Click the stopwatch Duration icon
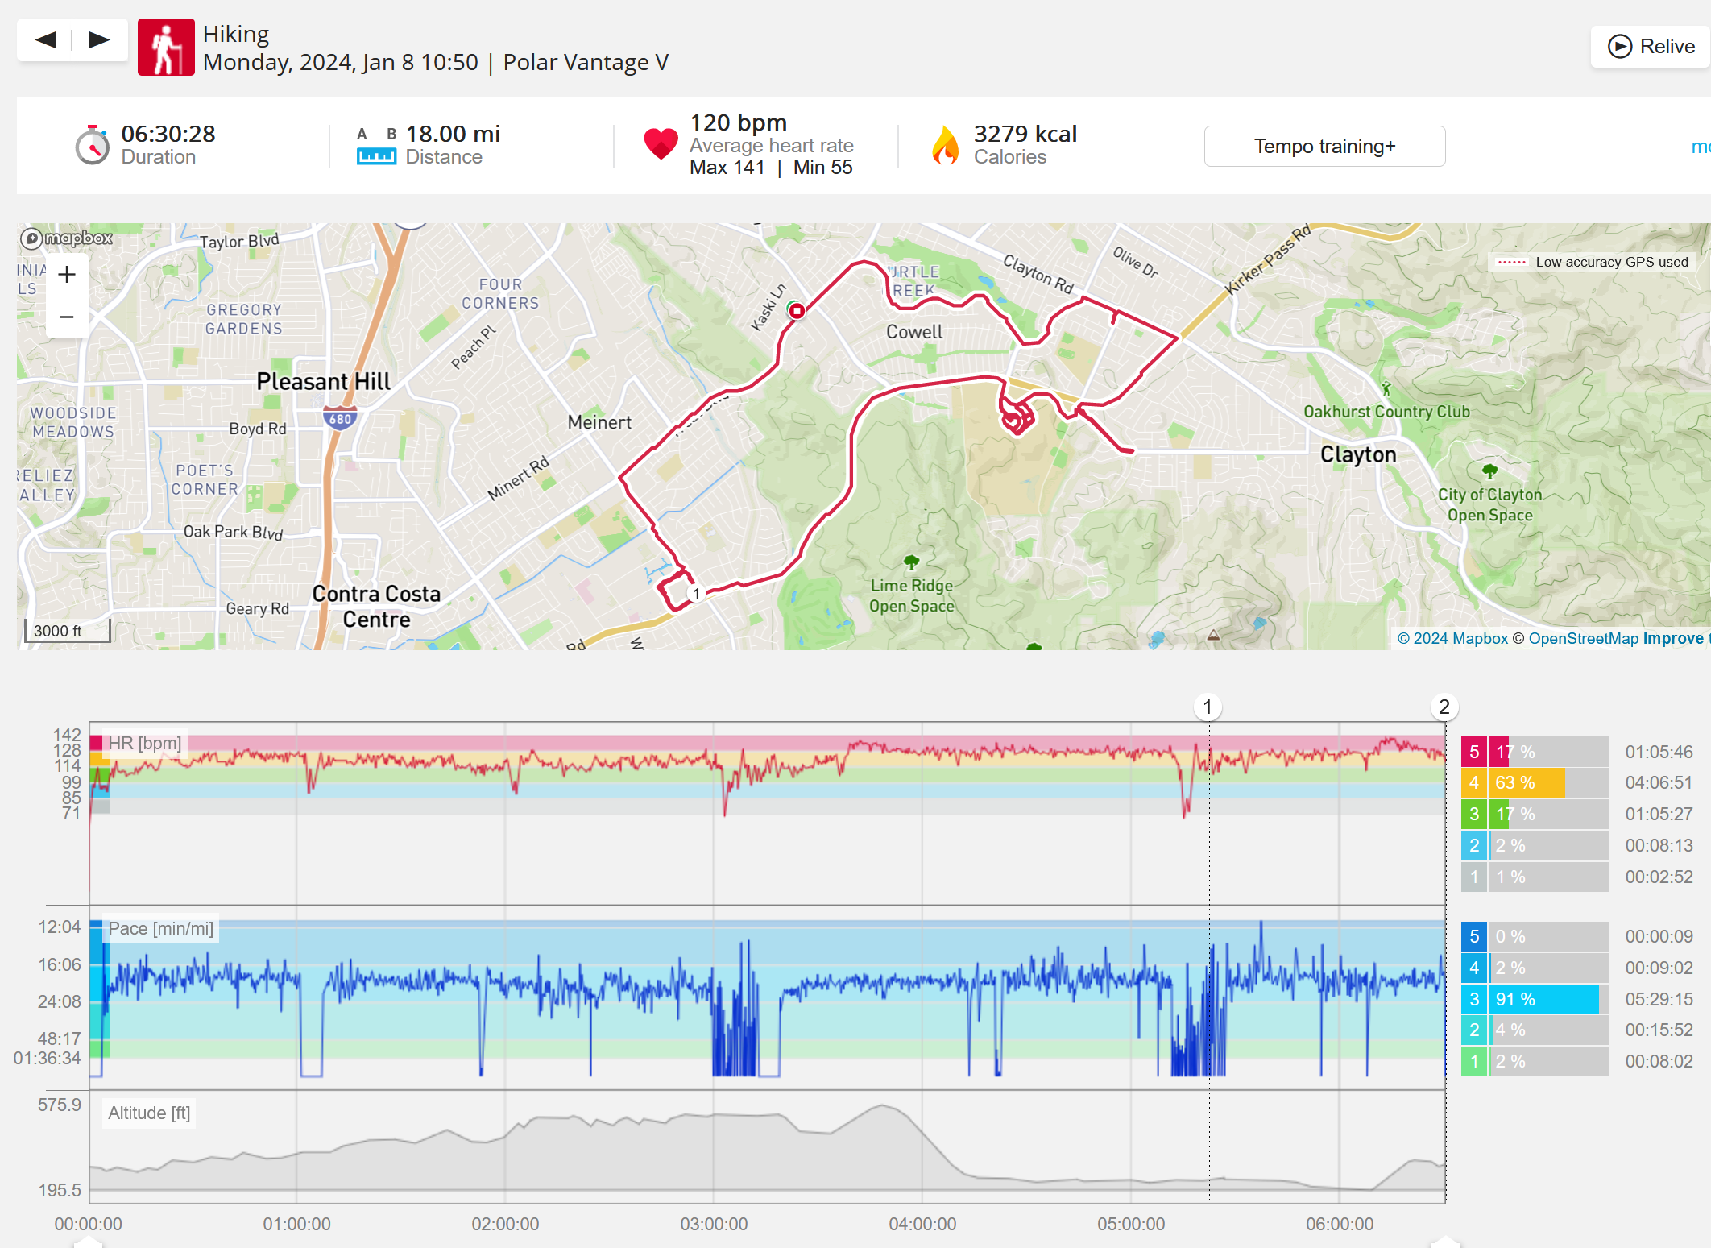 [x=93, y=145]
